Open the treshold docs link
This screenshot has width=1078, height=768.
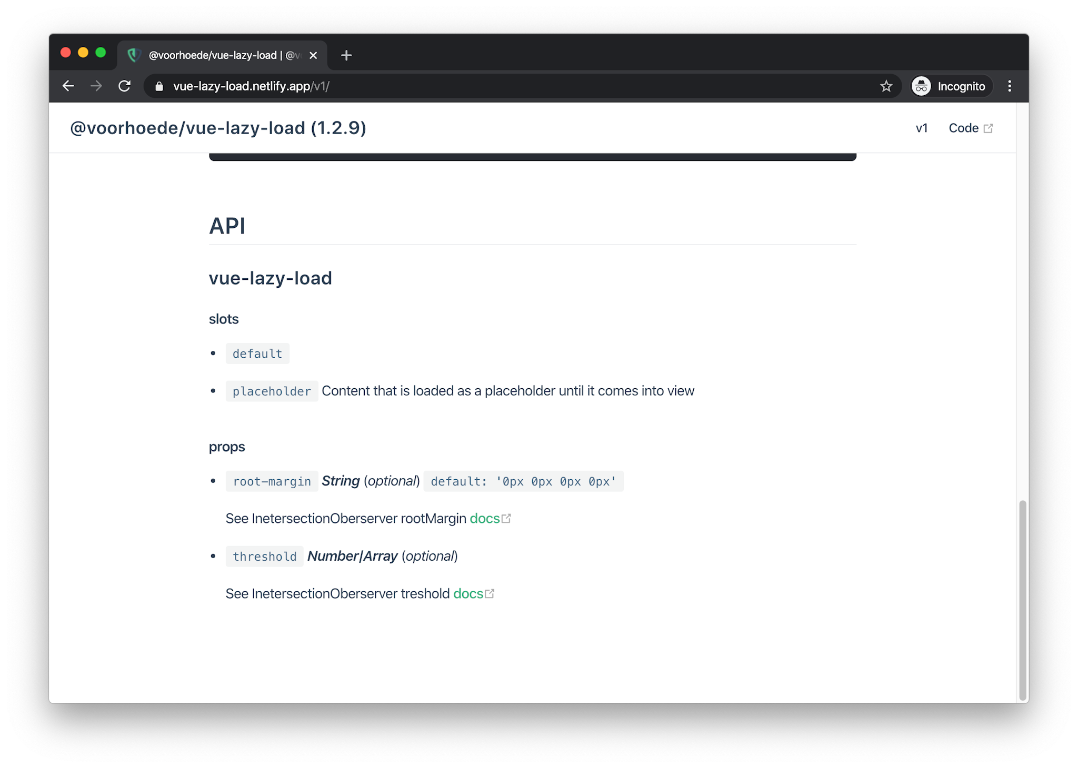pos(468,593)
